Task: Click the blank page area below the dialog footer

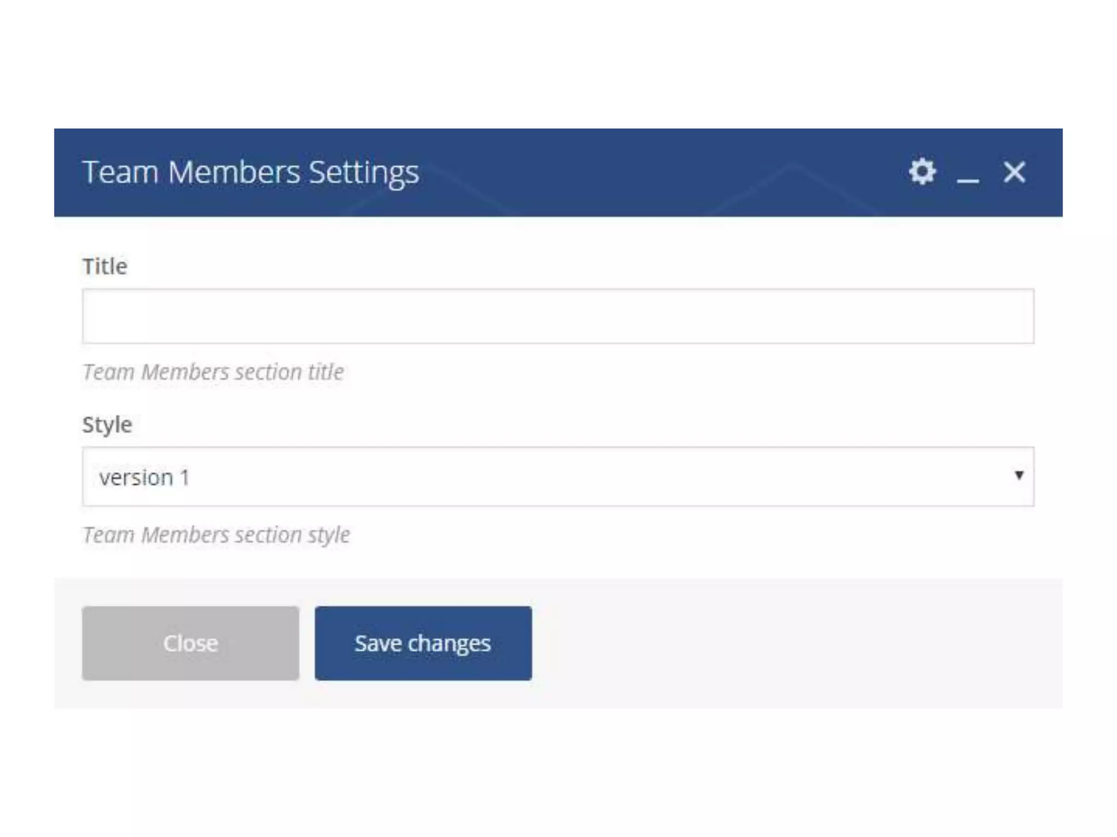Action: (557, 774)
